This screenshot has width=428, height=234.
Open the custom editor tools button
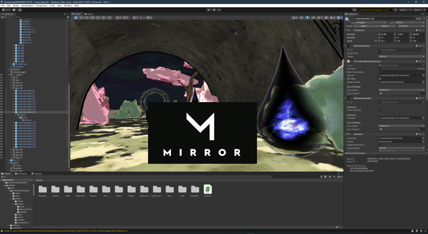pyautogui.click(x=109, y=18)
